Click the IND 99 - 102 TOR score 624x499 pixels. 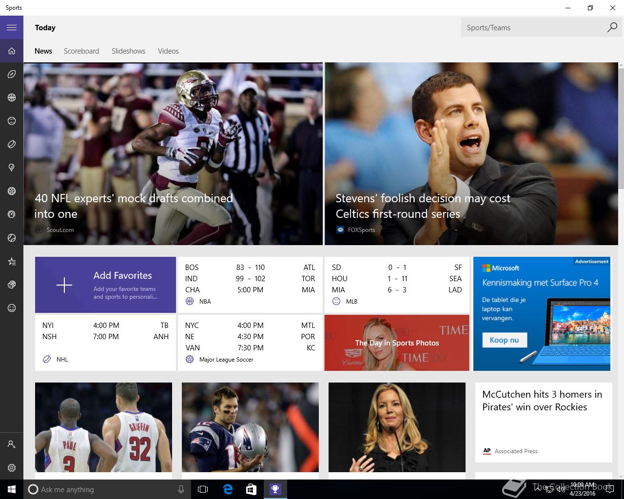[250, 278]
